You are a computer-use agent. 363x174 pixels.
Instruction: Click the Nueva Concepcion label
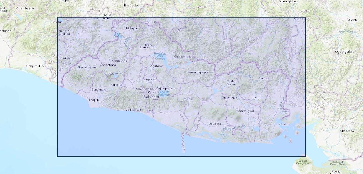point(148,46)
